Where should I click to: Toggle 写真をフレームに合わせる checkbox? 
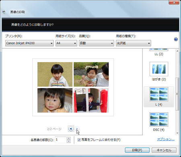click(x=79, y=140)
